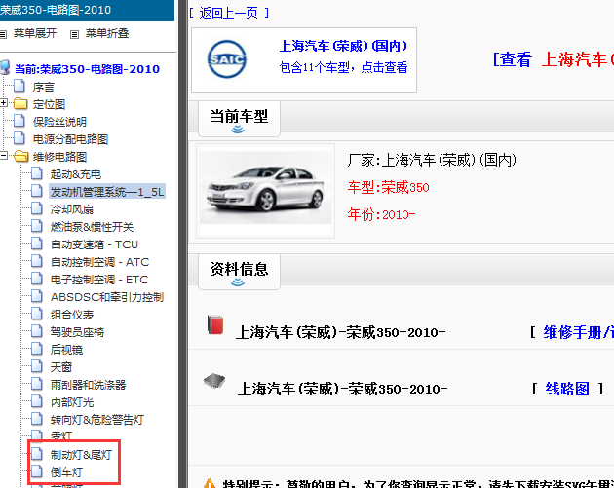Click the page icon beside 转向灯&危险警告灯

[x=37, y=419]
